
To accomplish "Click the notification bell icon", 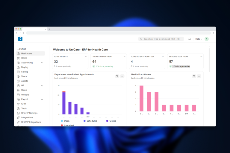I will pyautogui.click(x=189, y=39).
